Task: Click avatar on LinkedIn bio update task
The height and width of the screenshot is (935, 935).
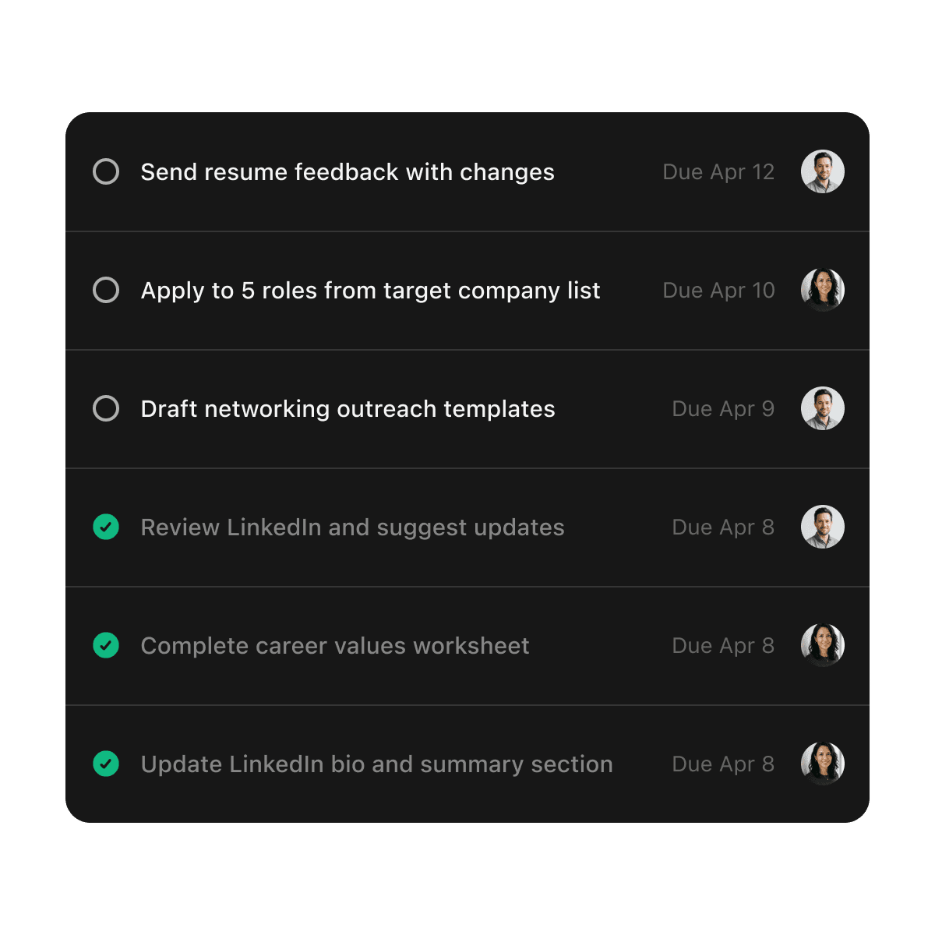Action: click(x=823, y=764)
